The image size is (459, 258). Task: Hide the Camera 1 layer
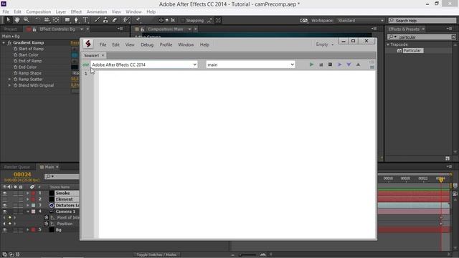point(4,211)
